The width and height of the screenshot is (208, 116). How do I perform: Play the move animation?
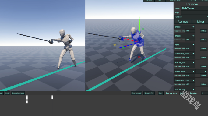160,93
